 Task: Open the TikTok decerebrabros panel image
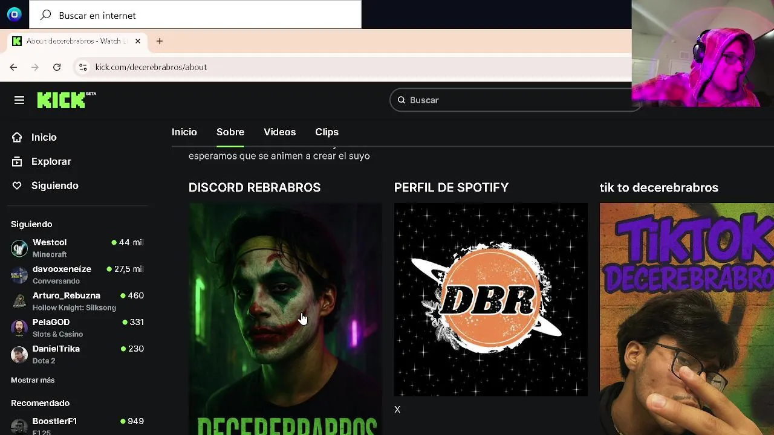687,319
